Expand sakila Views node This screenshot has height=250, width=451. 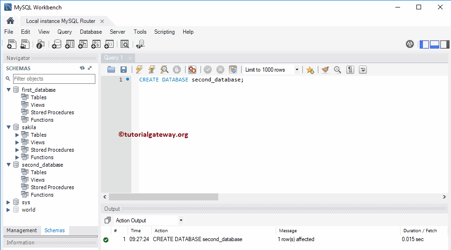click(x=17, y=142)
